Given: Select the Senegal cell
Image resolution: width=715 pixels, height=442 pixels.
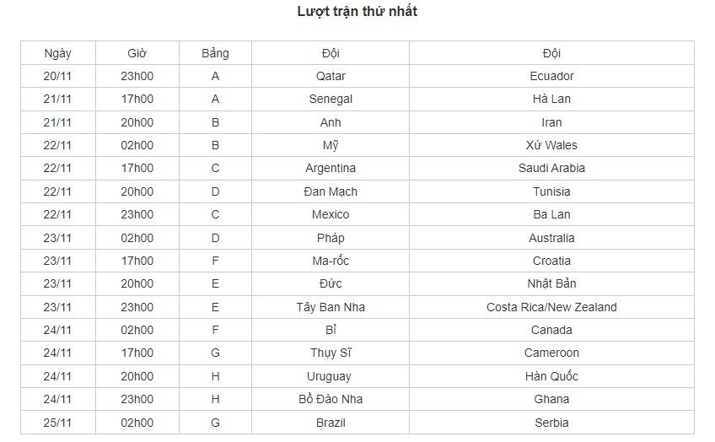Looking at the screenshot, I should point(331,99).
